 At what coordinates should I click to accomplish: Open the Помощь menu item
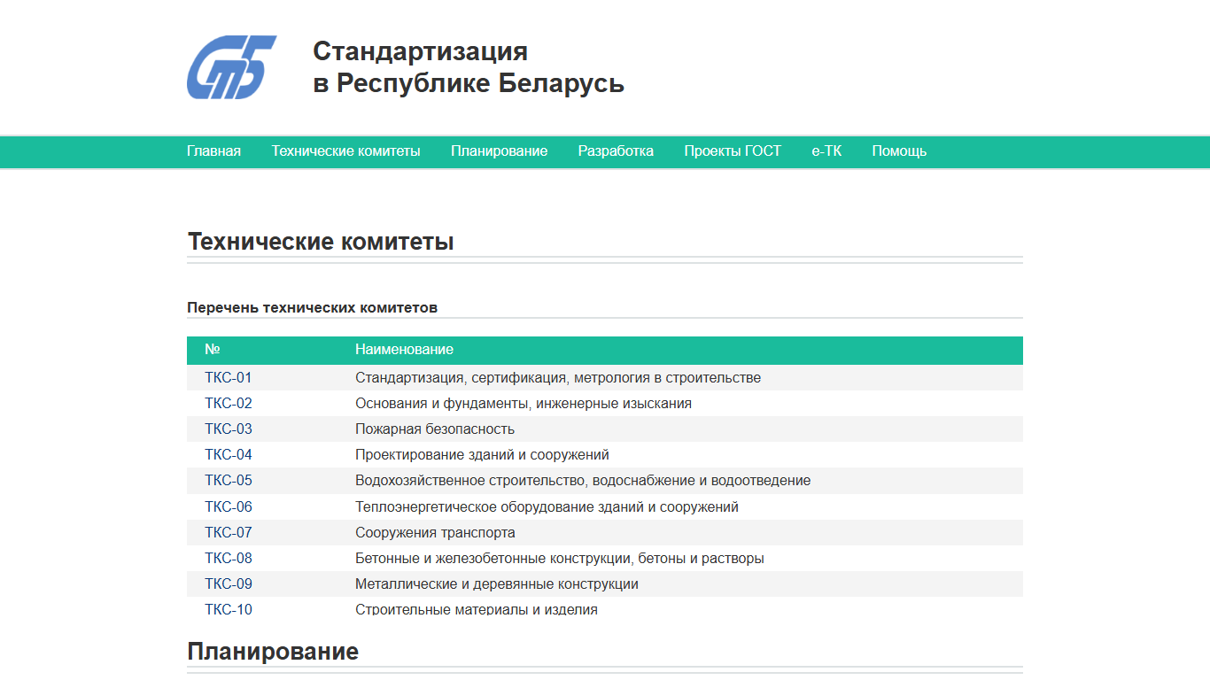(899, 151)
